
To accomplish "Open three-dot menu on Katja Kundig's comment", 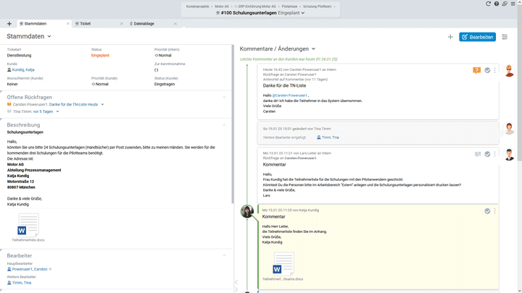I will [495, 211].
